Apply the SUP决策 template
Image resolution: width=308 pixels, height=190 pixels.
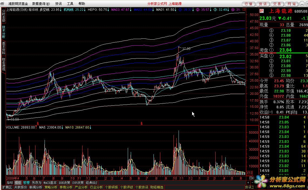pos(78,183)
